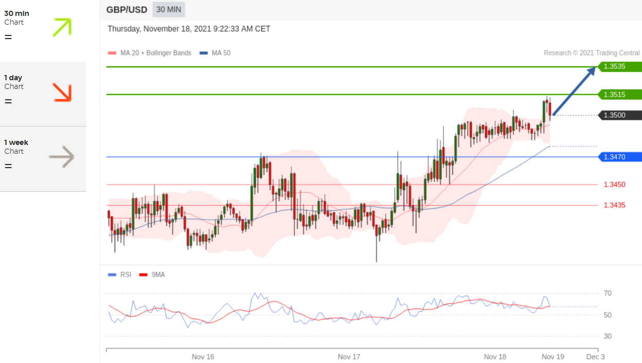Screen dimensions: 642x363
Task: Click the equals sign under 1 week Chart
Action: tap(8, 166)
